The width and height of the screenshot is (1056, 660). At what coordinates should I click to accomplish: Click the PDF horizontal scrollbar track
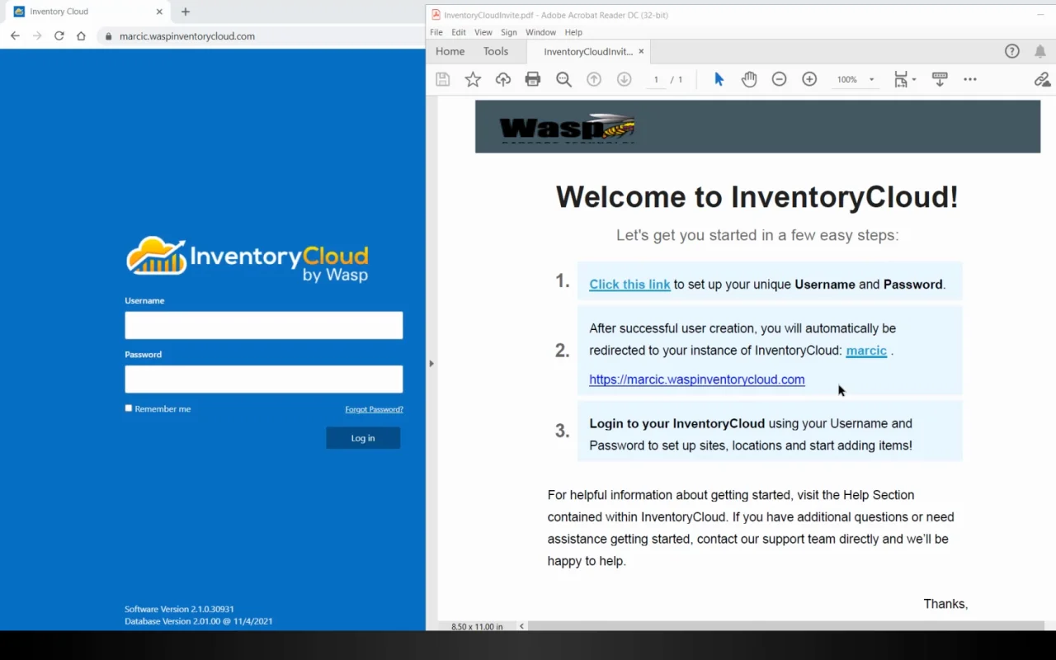pos(787,626)
